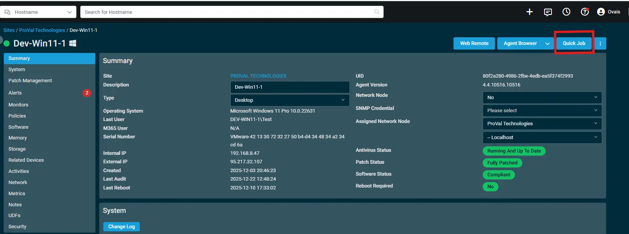Open the Type Desktop dropdown

pos(290,100)
